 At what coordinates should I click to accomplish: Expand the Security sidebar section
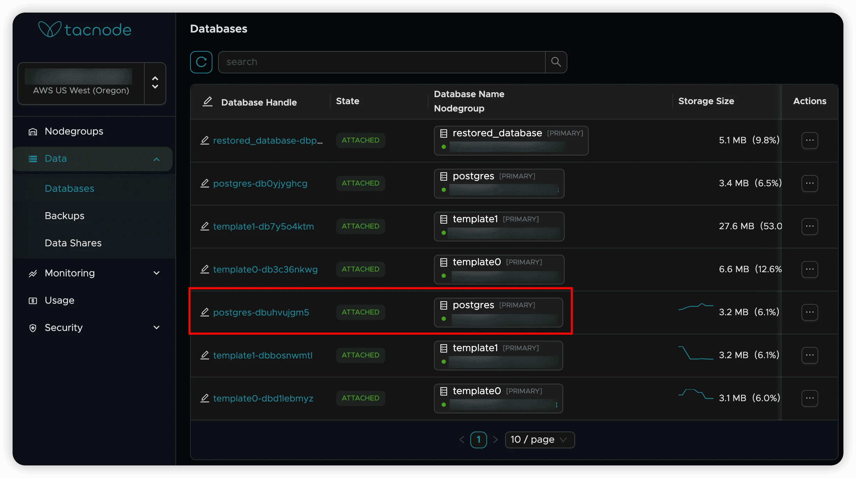coord(156,328)
